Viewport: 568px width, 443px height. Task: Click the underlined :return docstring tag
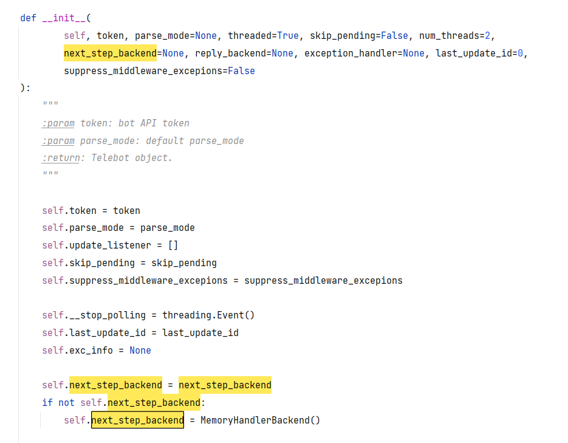click(59, 157)
